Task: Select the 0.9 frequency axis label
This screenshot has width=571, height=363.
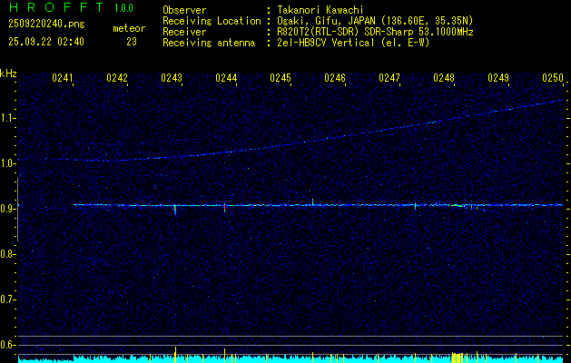Action: point(8,209)
